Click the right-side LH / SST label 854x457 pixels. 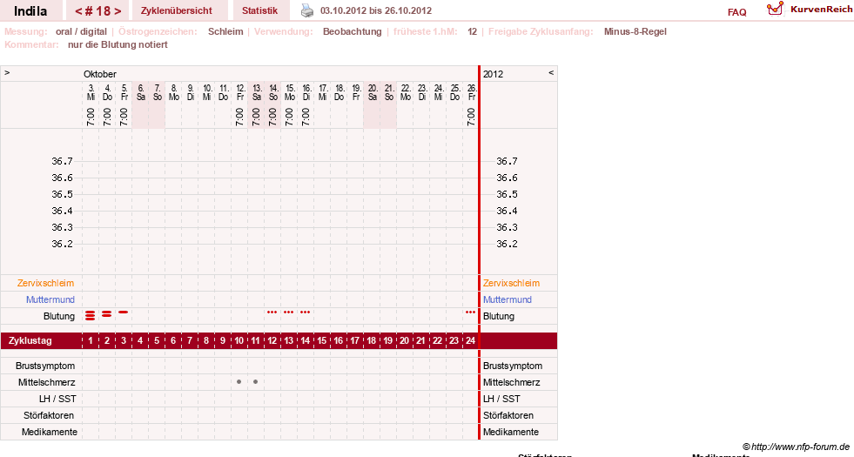pos(501,399)
